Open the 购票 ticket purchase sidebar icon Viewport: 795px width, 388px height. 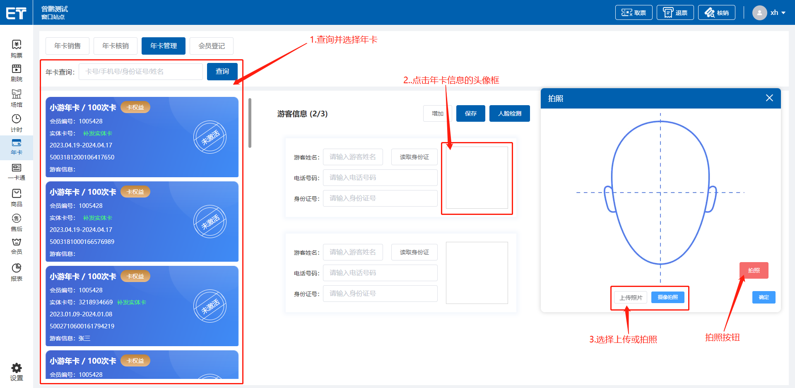pos(17,45)
